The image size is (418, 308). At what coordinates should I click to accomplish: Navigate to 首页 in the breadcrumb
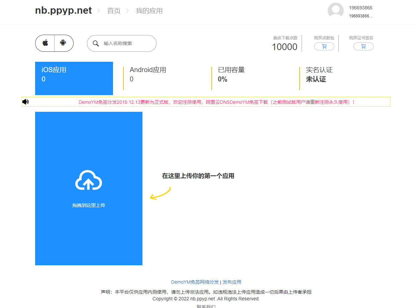tap(113, 11)
